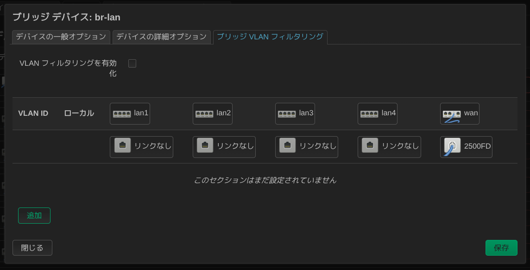Screen dimensions: 530x270
Task: Click the no-link port icon under lan2
Action: pyautogui.click(x=205, y=145)
